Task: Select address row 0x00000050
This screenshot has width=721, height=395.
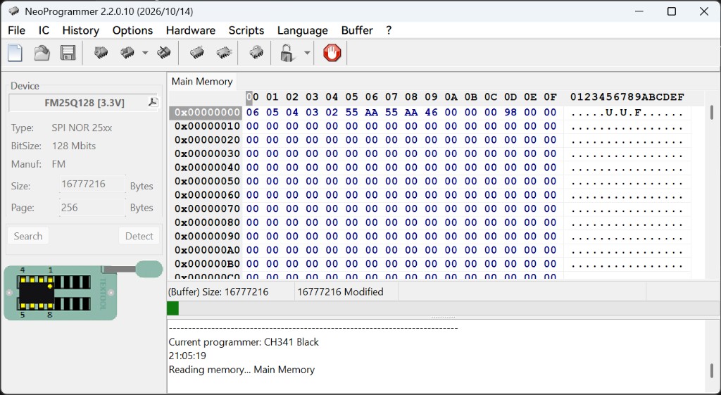Action: click(x=208, y=182)
